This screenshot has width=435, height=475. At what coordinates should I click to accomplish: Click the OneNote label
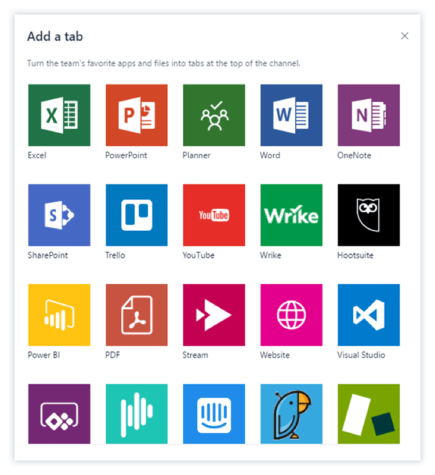pos(354,155)
